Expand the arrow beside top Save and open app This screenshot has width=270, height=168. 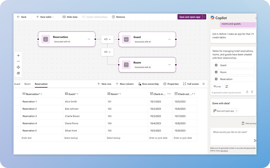click(204, 17)
